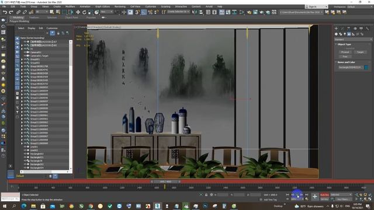374x210 pixels.
Task: Toggle the Spinner Snap icon
Action: tap(156, 12)
